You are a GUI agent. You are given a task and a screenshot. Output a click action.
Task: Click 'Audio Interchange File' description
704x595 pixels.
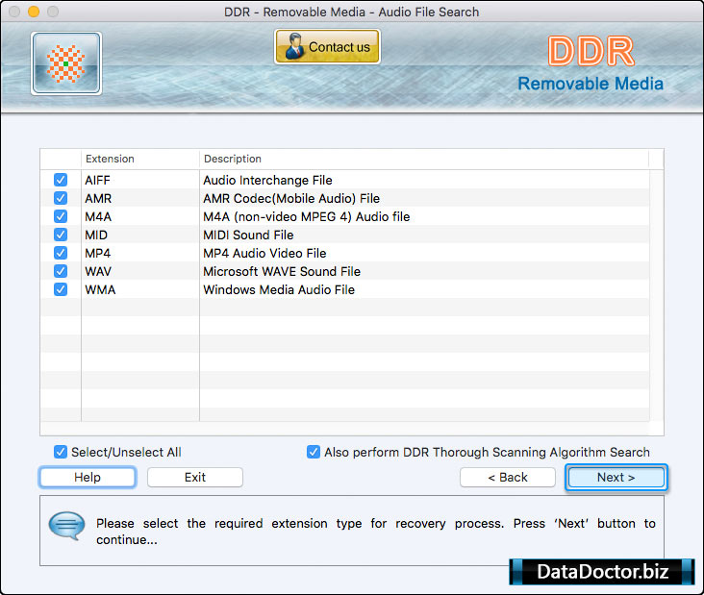(267, 180)
